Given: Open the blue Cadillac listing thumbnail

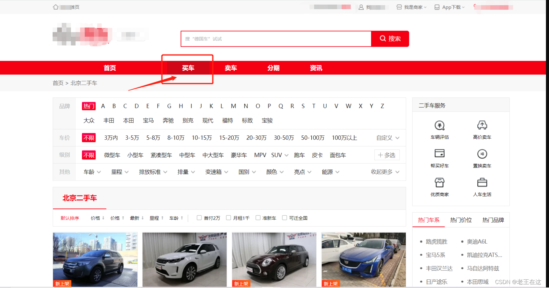Looking at the screenshot, I should tap(364, 260).
